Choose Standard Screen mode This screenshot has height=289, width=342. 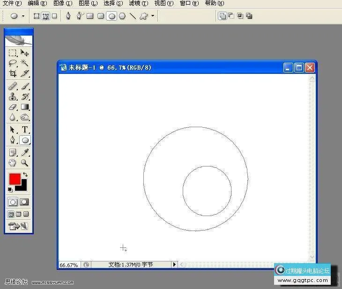pos(11,214)
